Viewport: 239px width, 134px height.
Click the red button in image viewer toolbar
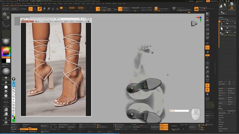point(28,22)
